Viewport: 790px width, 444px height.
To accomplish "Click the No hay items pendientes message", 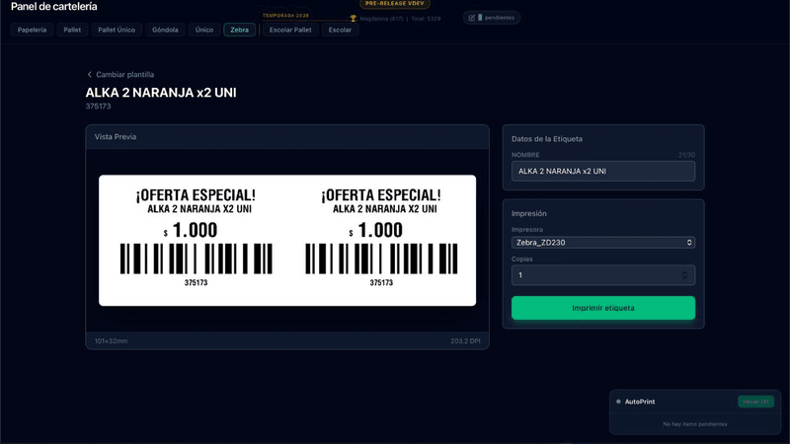I will click(x=695, y=424).
